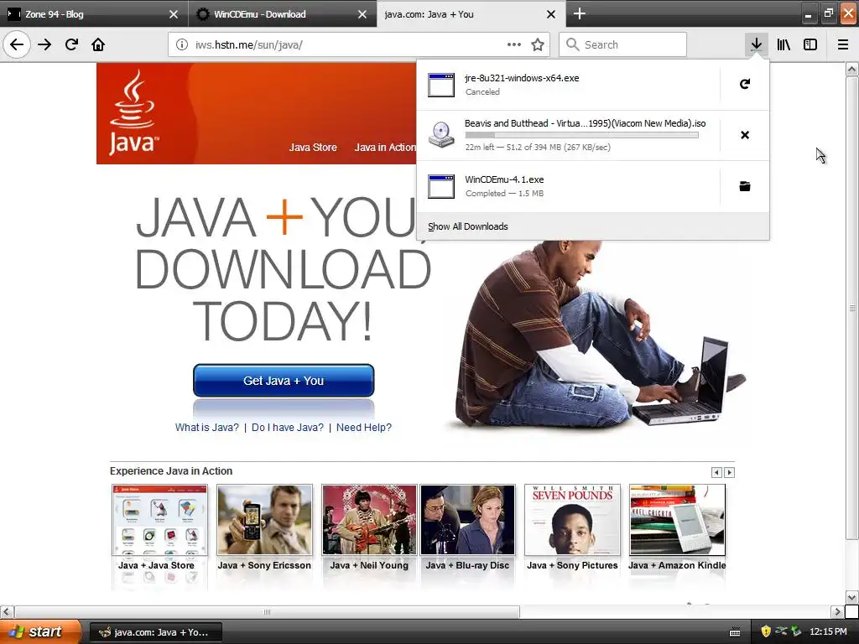
Task: Click inside the Search box
Action: [x=623, y=44]
